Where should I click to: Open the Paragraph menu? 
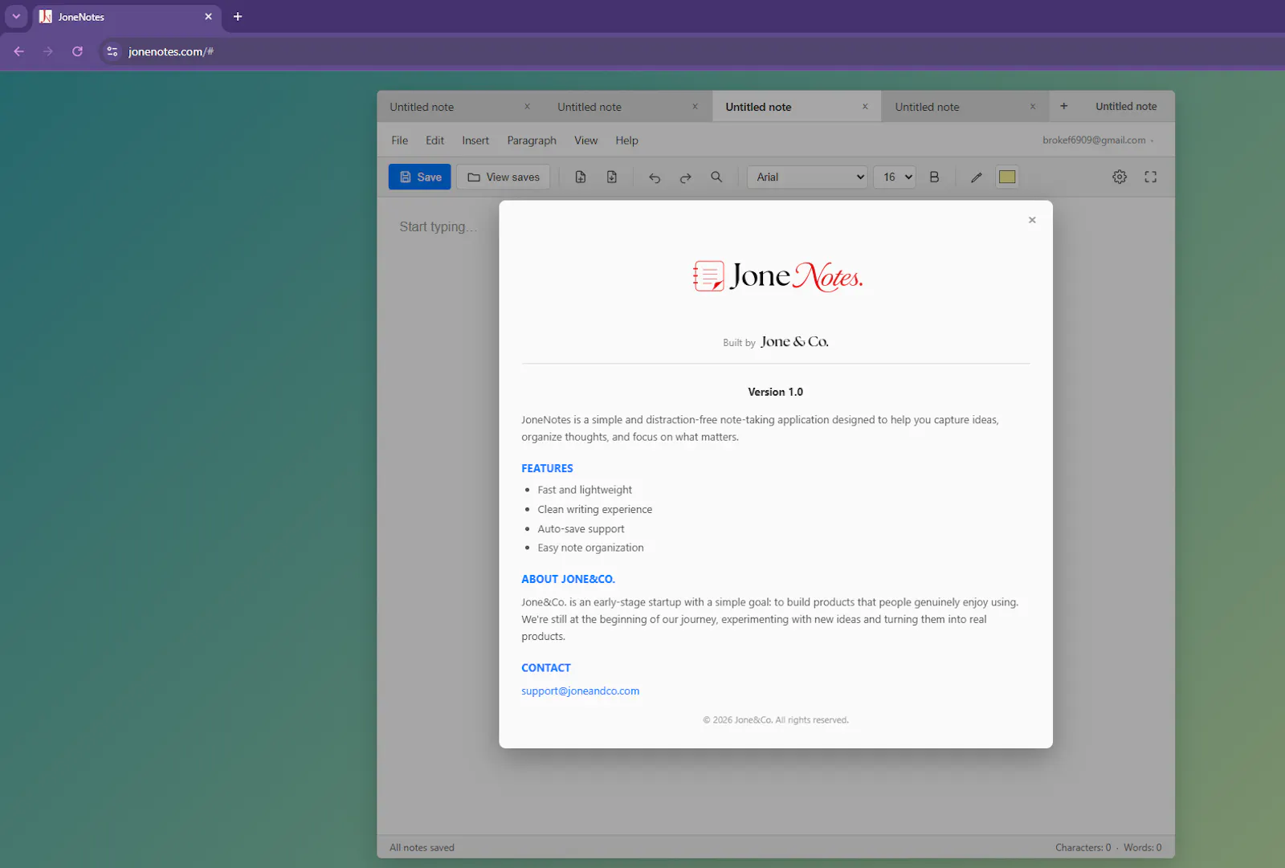coord(532,141)
